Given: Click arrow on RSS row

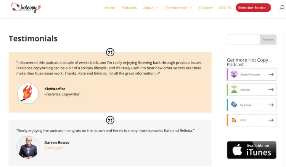Looking at the screenshot, I should [x=271, y=120].
